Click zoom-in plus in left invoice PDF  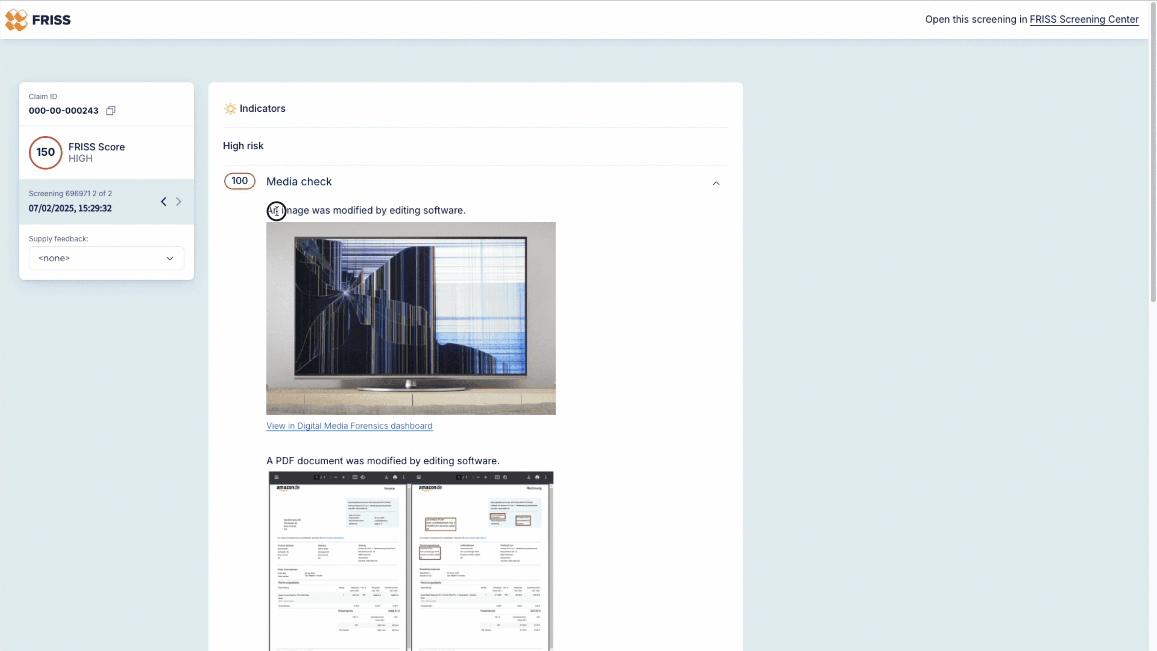[343, 477]
